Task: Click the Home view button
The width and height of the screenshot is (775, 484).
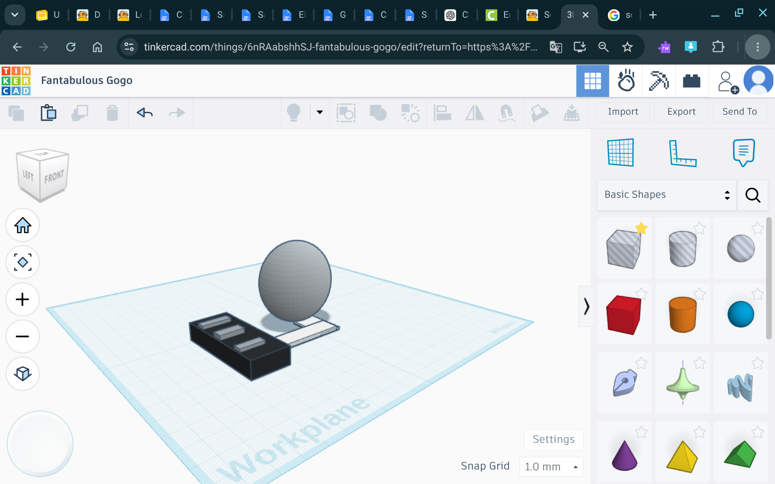Action: coord(23,225)
